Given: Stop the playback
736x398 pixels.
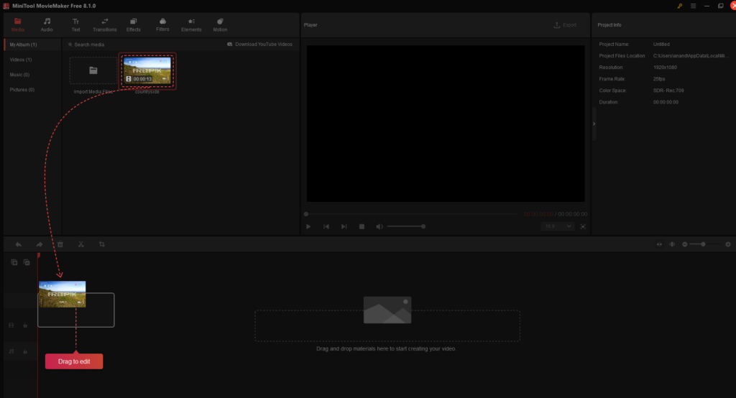Looking at the screenshot, I should click(x=362, y=226).
